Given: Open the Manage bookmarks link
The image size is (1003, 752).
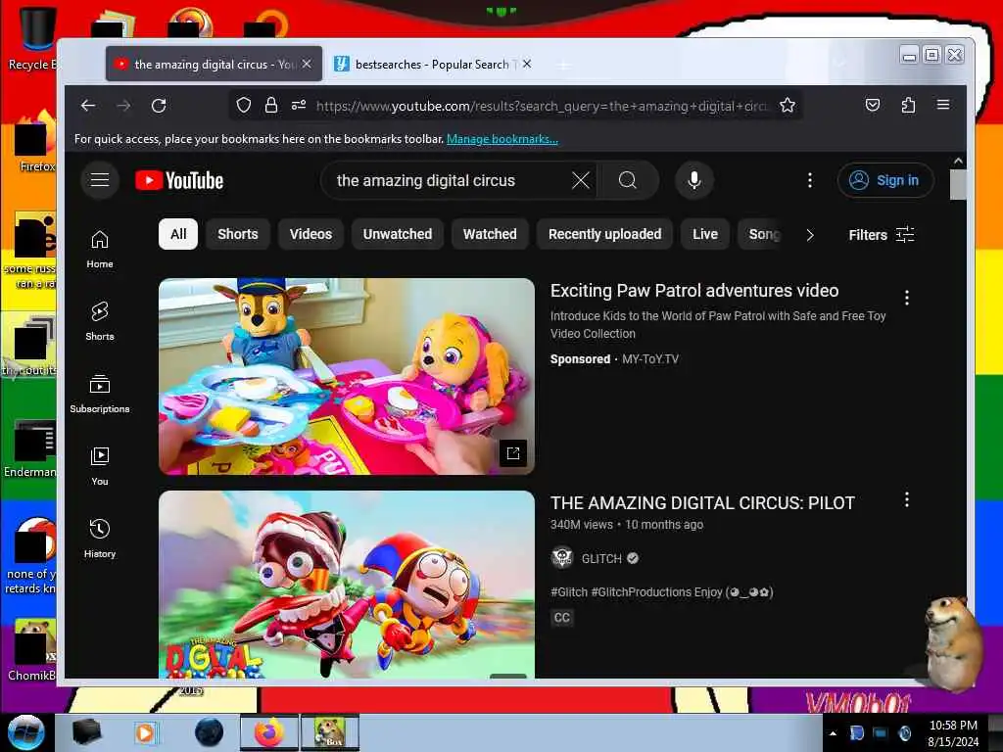Looking at the screenshot, I should coord(502,139).
